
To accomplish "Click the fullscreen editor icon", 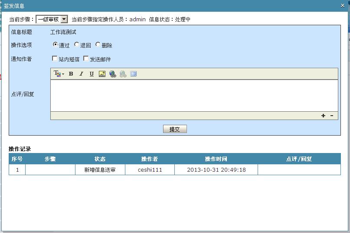I will click(134, 74).
